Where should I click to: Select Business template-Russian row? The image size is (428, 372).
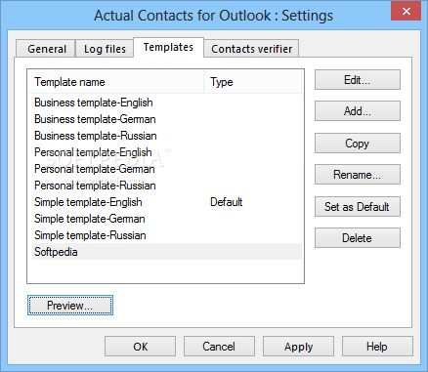[167, 136]
